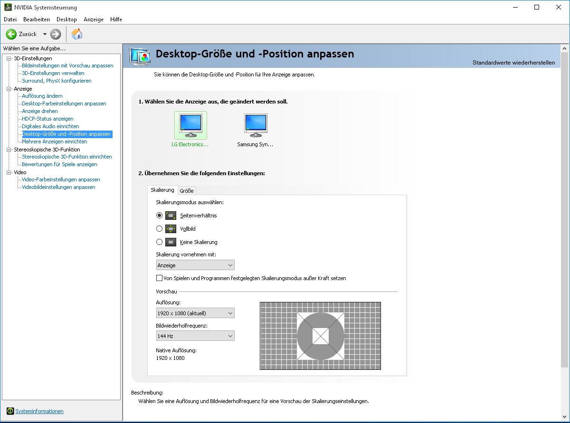Open the Desktop menu

pyautogui.click(x=66, y=19)
